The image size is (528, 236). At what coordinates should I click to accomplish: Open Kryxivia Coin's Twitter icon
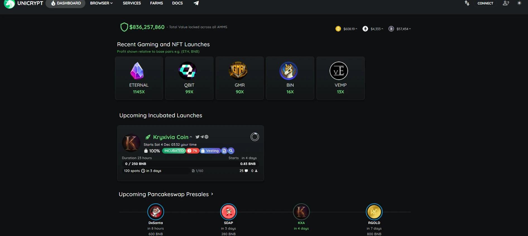coord(197,137)
